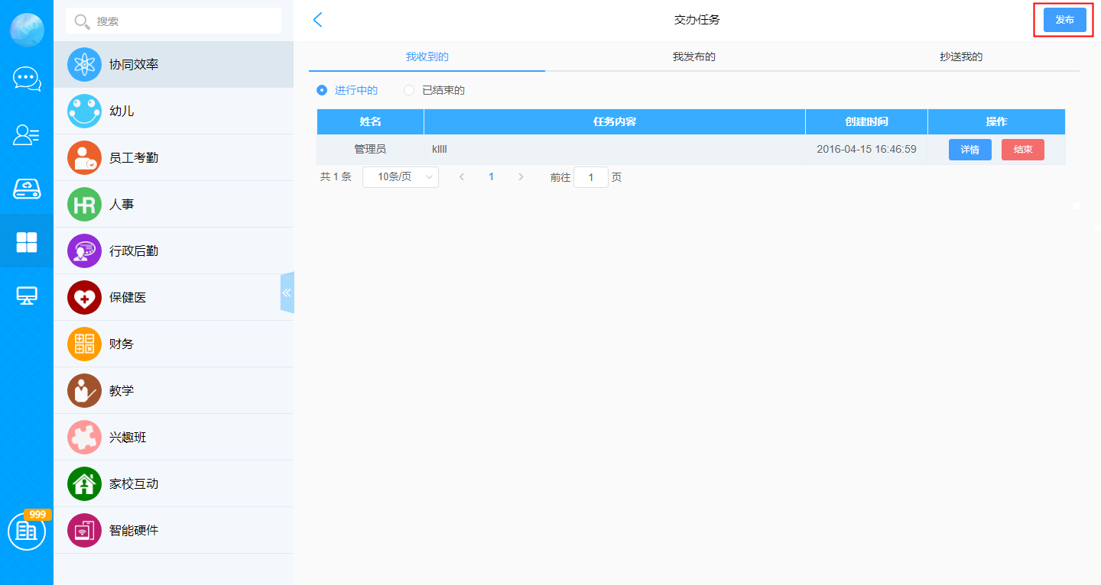Open the cloud drive icon
The height and width of the screenshot is (585, 1101).
pyautogui.click(x=27, y=189)
